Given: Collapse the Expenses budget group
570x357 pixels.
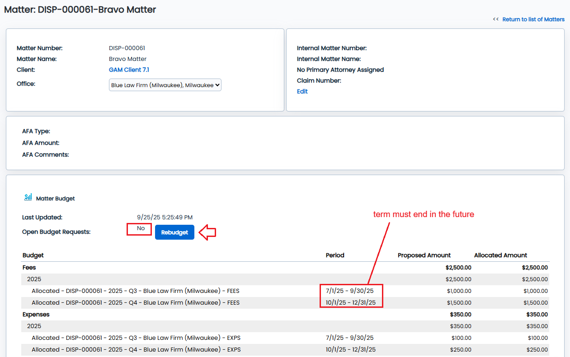Looking at the screenshot, I should click(x=36, y=315).
